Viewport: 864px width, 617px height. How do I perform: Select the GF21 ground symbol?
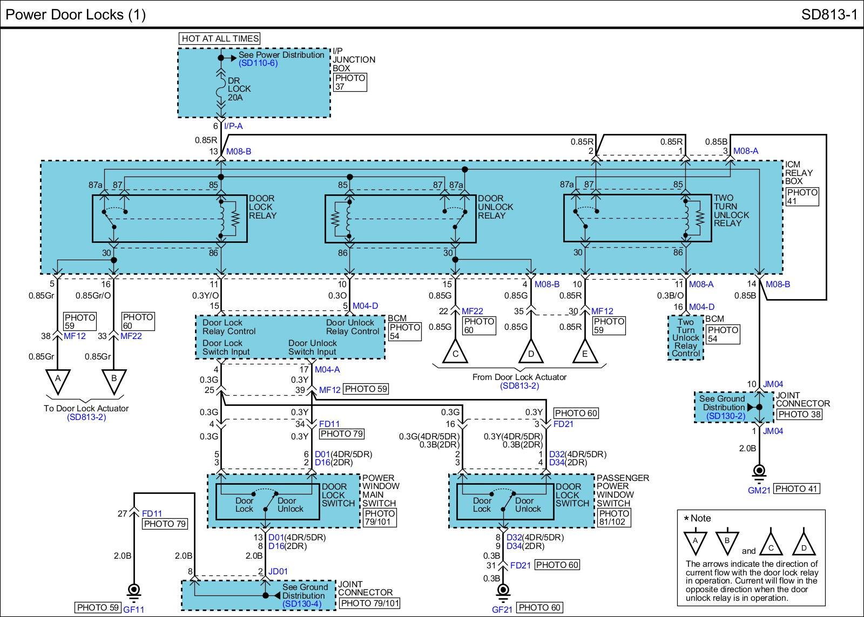click(x=503, y=589)
